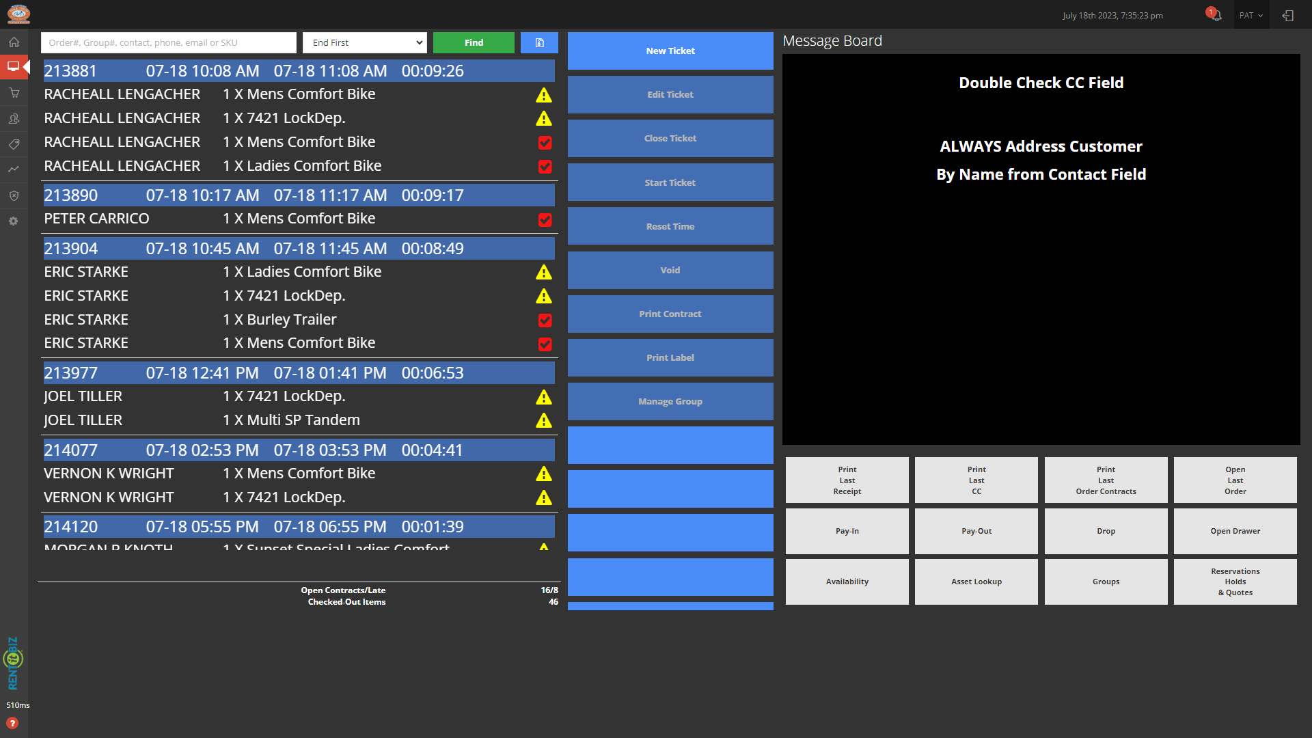Open the reports chart sidebar icon
The width and height of the screenshot is (1312, 738).
(14, 169)
